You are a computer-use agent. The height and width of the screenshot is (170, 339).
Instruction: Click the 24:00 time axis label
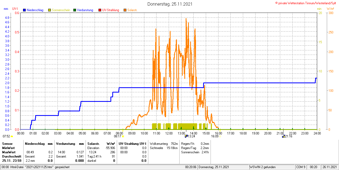317,133
